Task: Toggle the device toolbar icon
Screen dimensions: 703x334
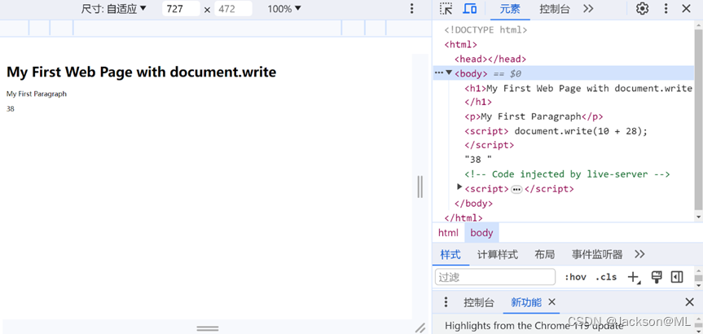Action: (470, 9)
